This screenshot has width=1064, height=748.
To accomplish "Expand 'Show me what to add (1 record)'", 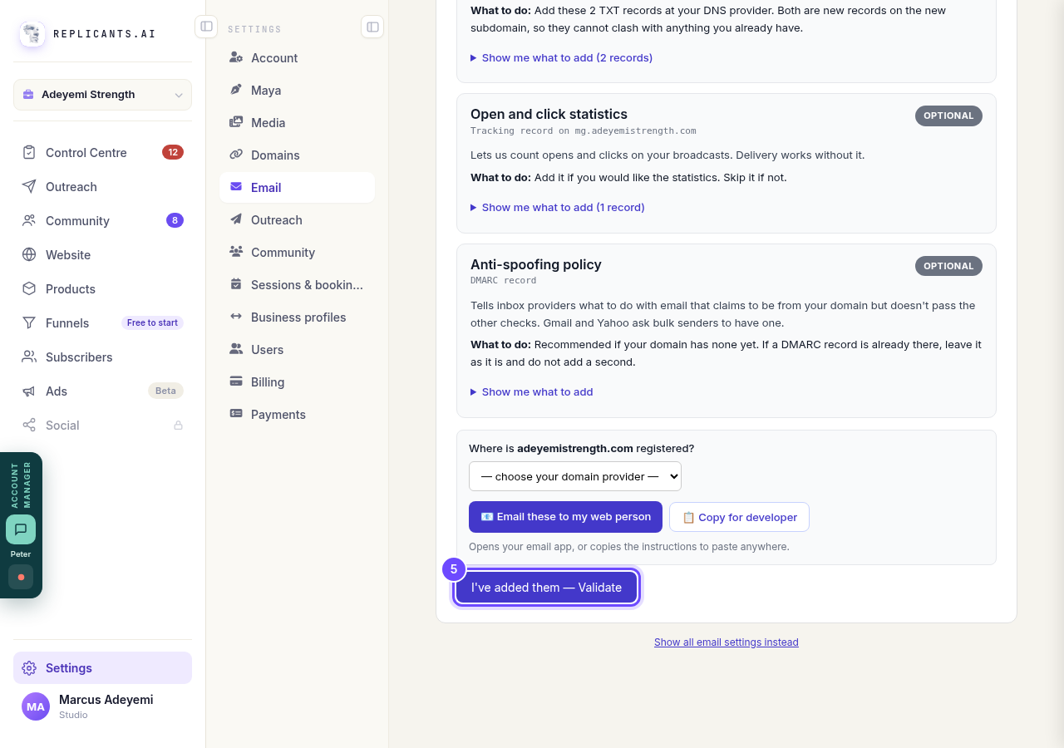I will 558,207.
